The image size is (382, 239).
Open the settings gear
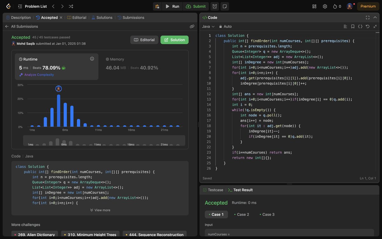pyautogui.click(x=325, y=6)
